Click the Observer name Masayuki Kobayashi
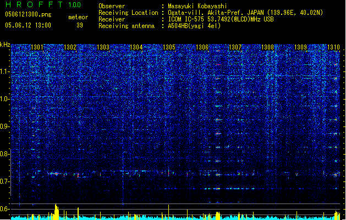346x220 pixels. (197, 6)
